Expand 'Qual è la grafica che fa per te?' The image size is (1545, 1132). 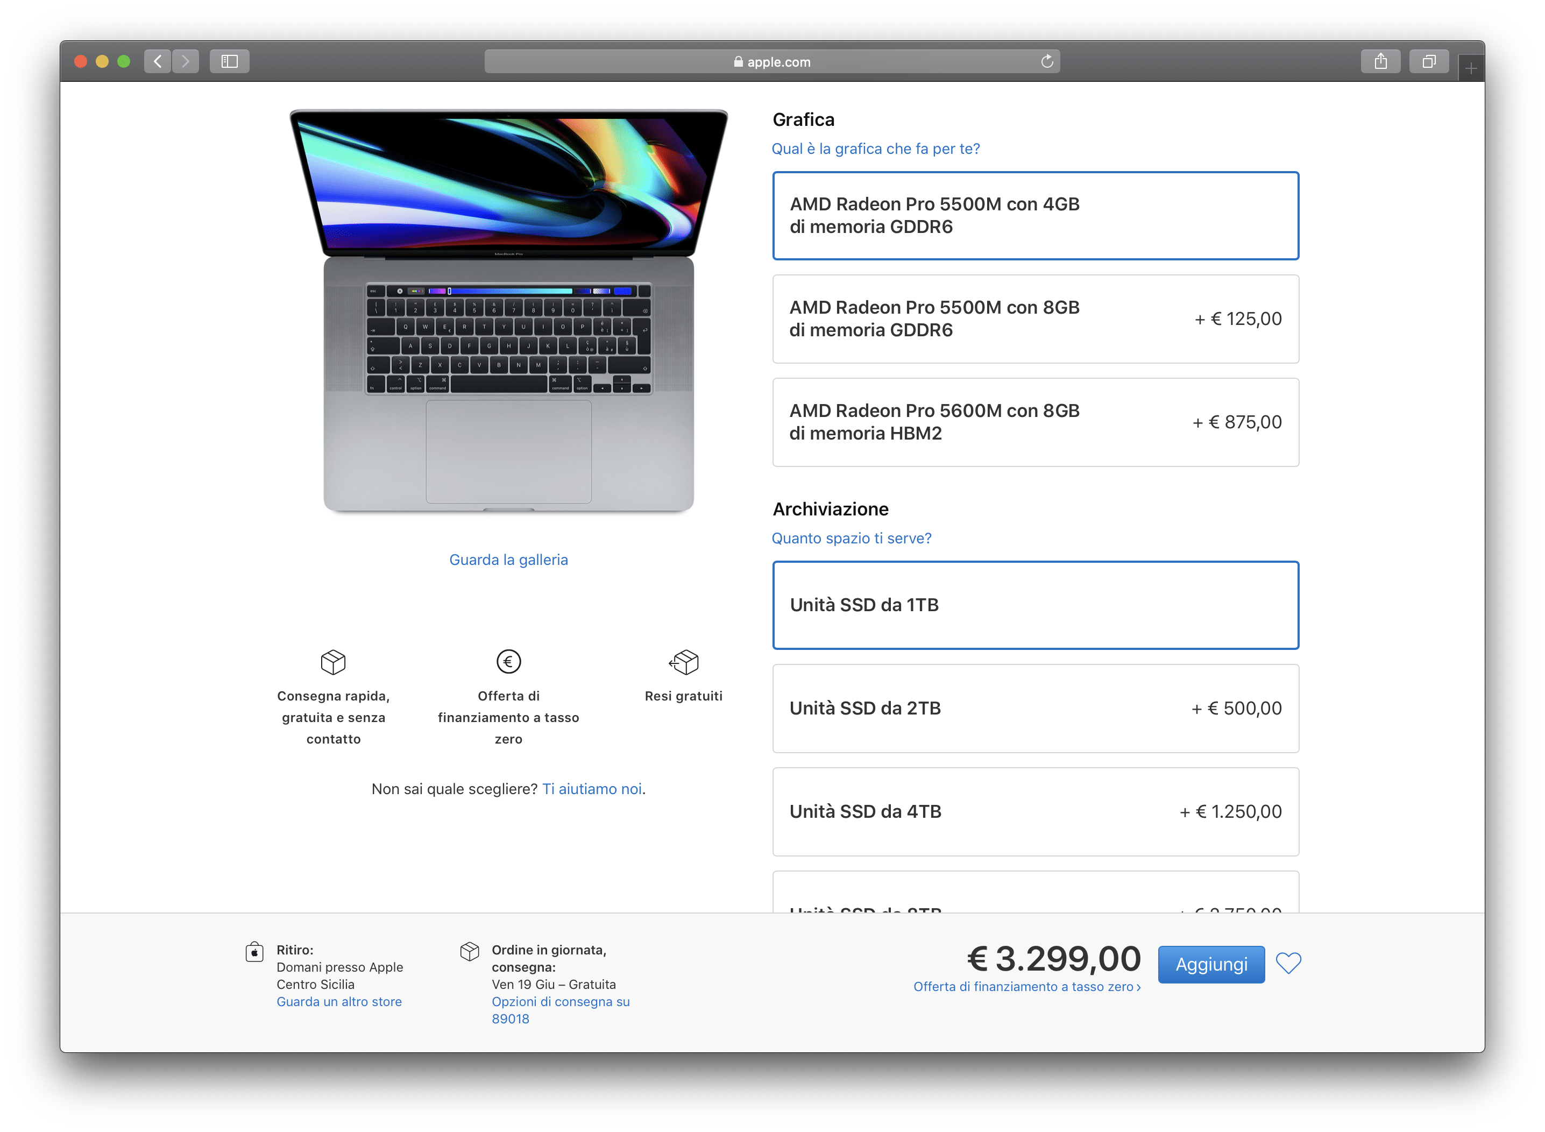[876, 148]
